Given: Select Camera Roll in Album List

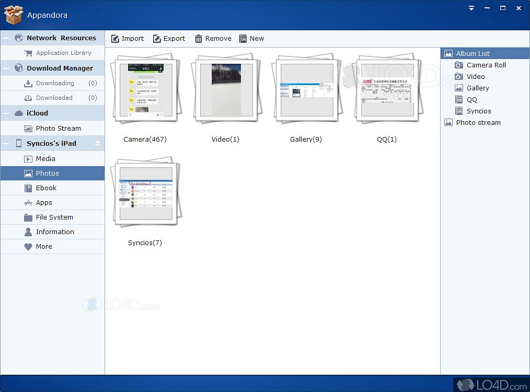Looking at the screenshot, I should (x=486, y=65).
